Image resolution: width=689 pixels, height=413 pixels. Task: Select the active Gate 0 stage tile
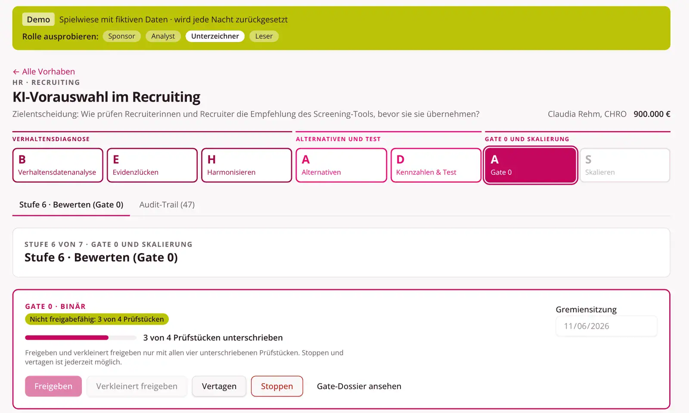pos(530,165)
